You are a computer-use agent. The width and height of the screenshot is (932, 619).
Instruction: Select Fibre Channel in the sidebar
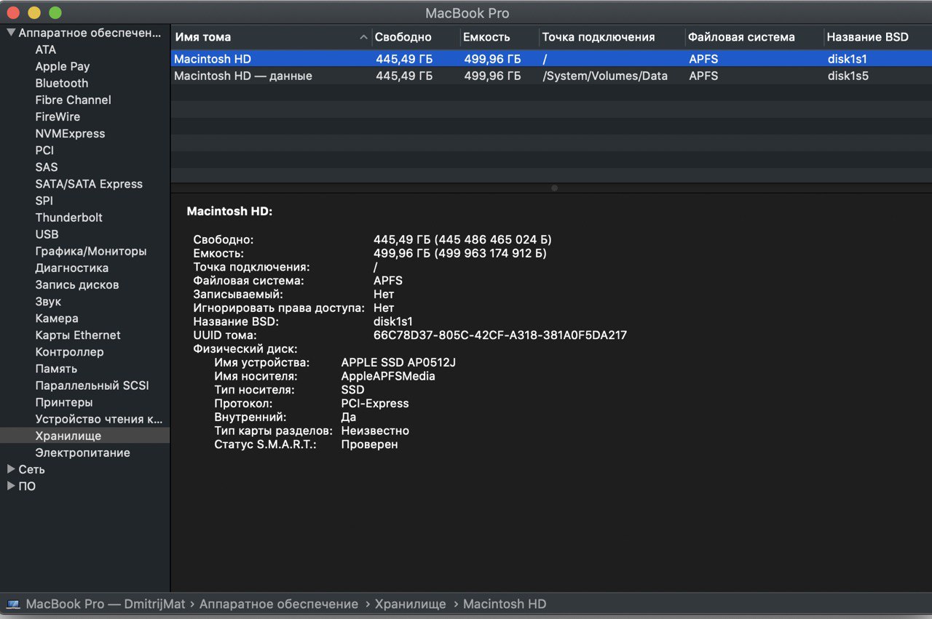[x=74, y=100]
